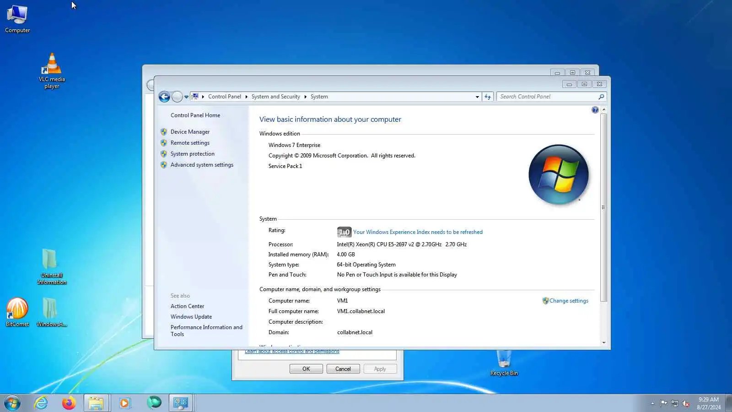Launch Internet Explorer from the taskbar

(x=41, y=403)
